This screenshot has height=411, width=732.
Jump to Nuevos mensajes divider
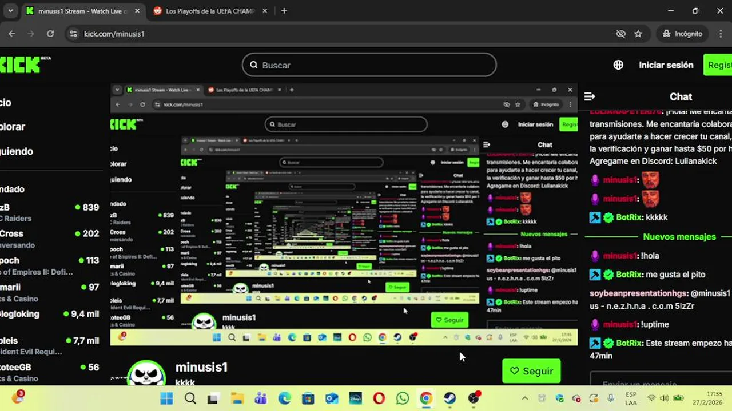(679, 236)
